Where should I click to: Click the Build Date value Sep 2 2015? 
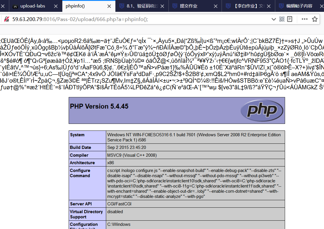click(126, 147)
